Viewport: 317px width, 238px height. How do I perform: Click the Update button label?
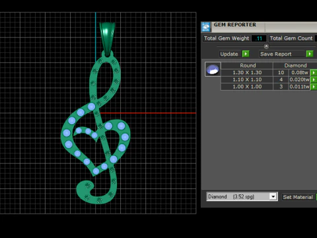[229, 54]
